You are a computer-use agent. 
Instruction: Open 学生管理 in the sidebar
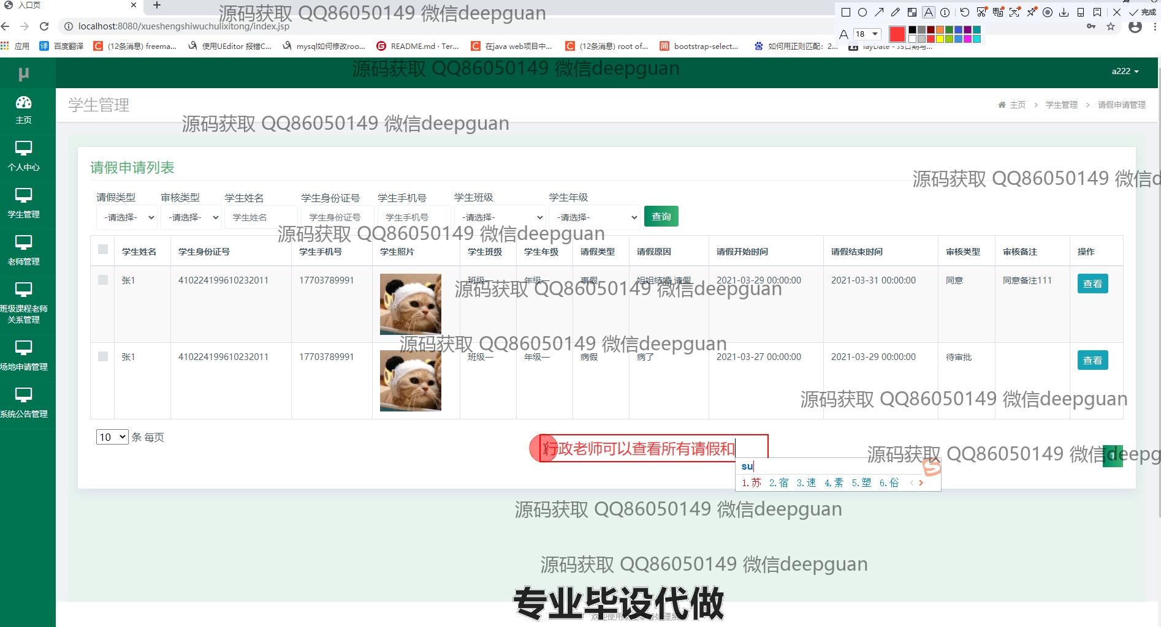(x=23, y=204)
